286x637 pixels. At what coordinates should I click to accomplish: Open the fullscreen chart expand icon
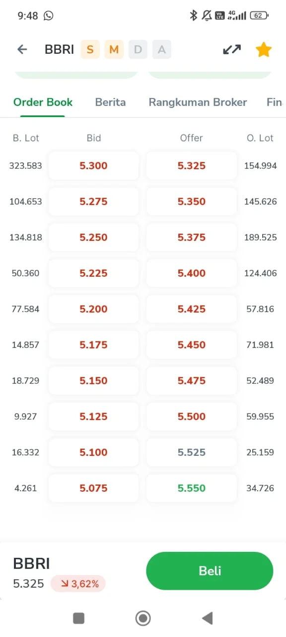pyautogui.click(x=231, y=49)
